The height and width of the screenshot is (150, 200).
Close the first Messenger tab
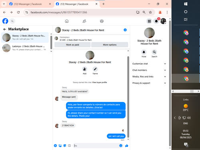click(50, 4)
